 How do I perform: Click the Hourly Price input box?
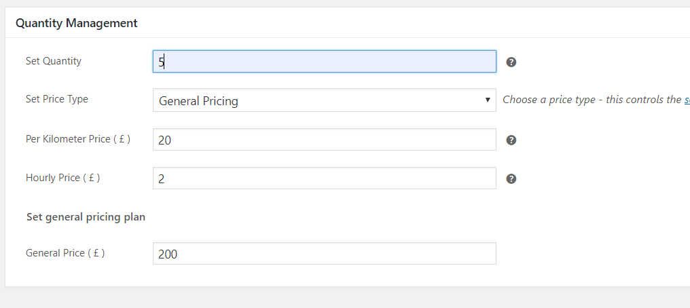click(324, 178)
